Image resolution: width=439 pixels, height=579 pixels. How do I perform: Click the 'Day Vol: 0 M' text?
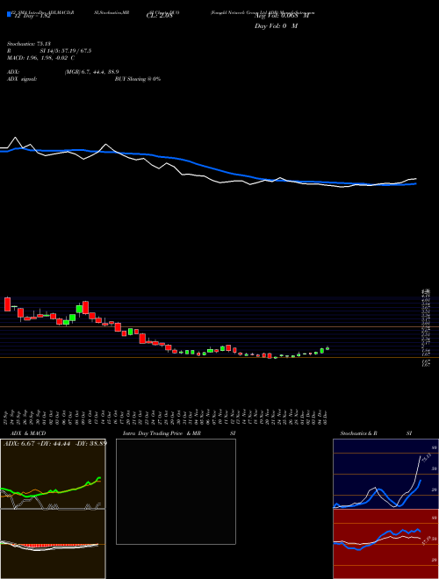tap(276, 26)
